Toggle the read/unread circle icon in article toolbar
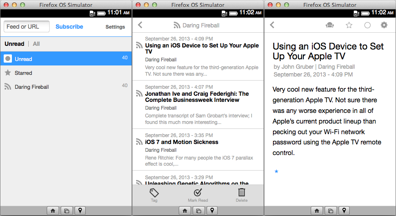Screen dimensions: 396x216 click(367, 25)
